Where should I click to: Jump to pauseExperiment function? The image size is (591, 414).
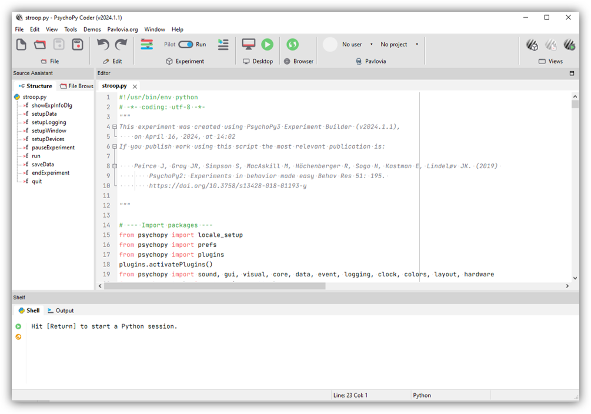pos(53,148)
